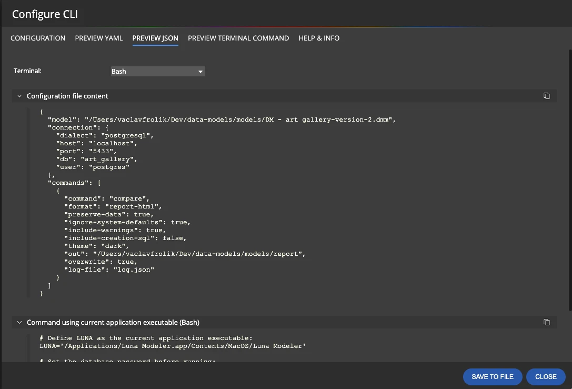
Task: Click the "include-creation-sql": false line
Action: [x=125, y=238]
